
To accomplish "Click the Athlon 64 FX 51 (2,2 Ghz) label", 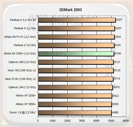I will (20, 37).
